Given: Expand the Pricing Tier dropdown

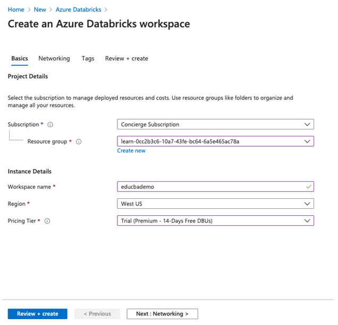Looking at the screenshot, I should click(215, 221).
